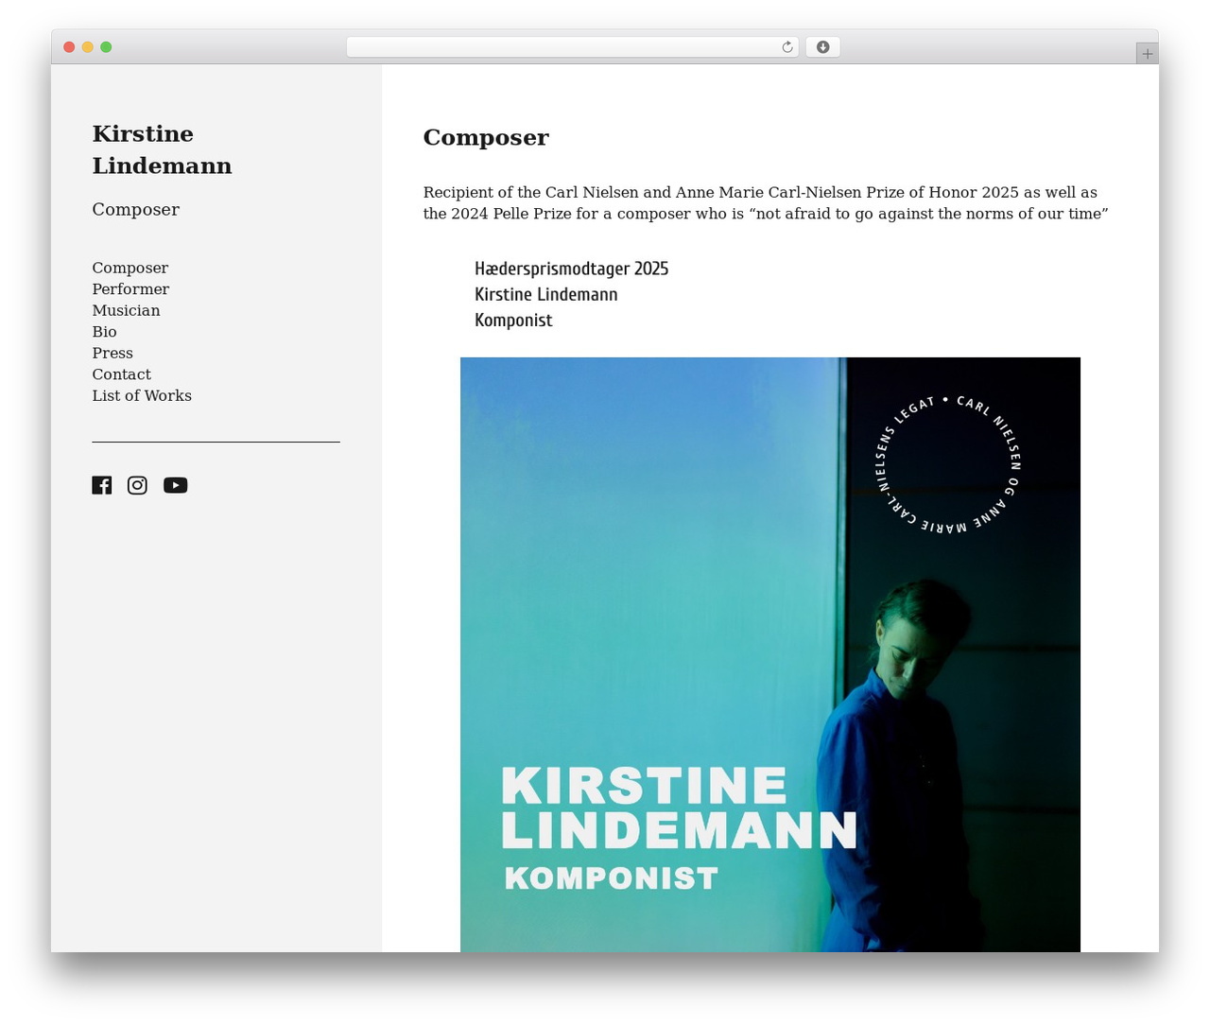Reload the page with the refresh icon
The height and width of the screenshot is (1025, 1210).
point(786,47)
